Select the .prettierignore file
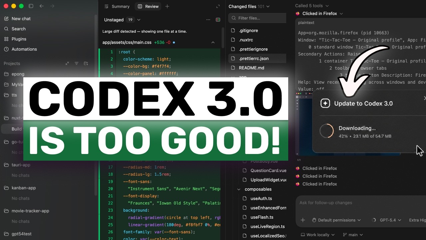 (x=253, y=49)
